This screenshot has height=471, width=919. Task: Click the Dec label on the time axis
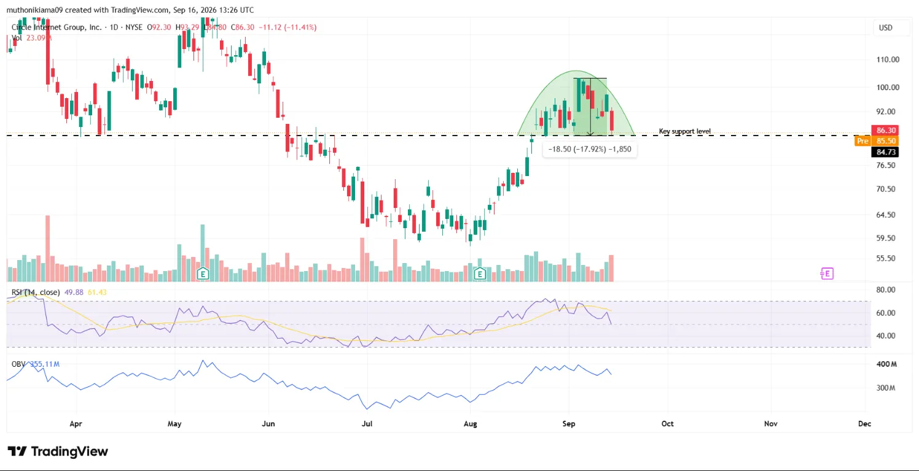[x=864, y=424]
